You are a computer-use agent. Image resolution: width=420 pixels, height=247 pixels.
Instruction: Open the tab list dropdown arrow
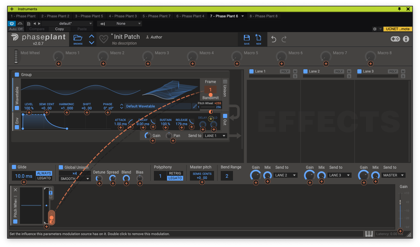pyautogui.click(x=243, y=16)
